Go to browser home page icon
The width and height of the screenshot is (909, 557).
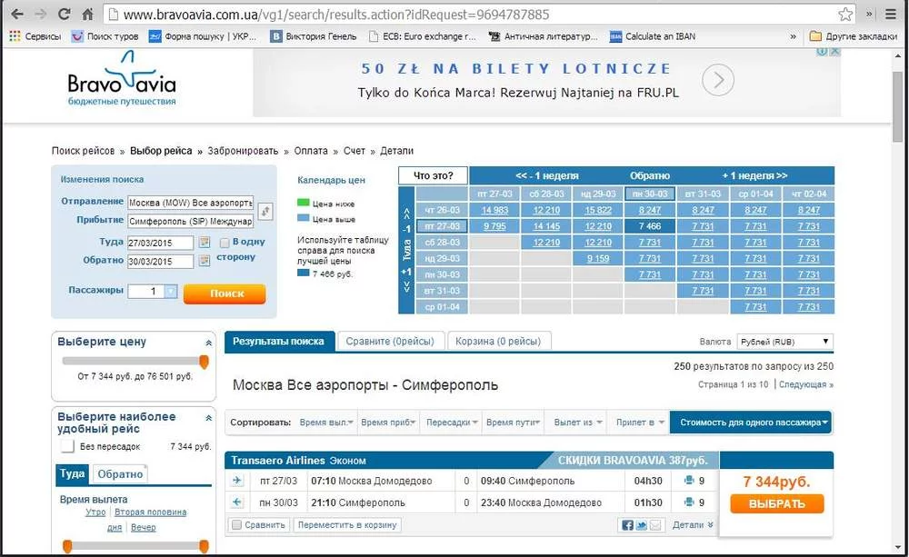[87, 14]
